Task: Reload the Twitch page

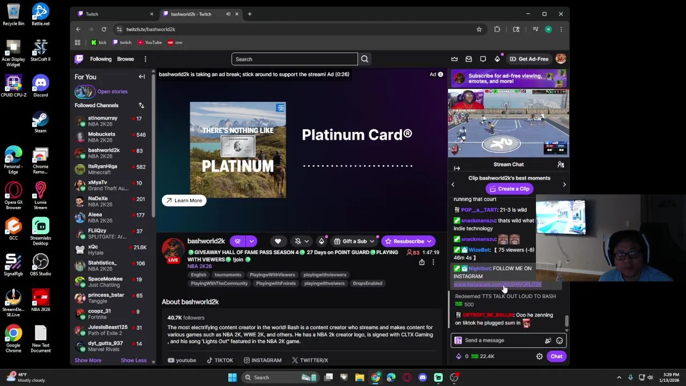Action: coord(104,29)
